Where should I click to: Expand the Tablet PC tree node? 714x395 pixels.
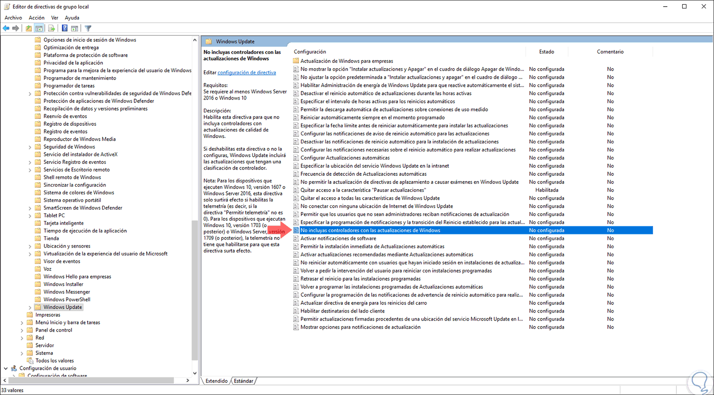[30, 215]
